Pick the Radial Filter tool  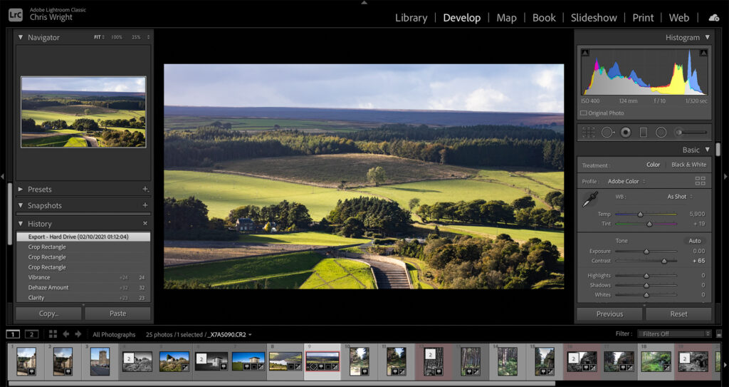(x=661, y=132)
